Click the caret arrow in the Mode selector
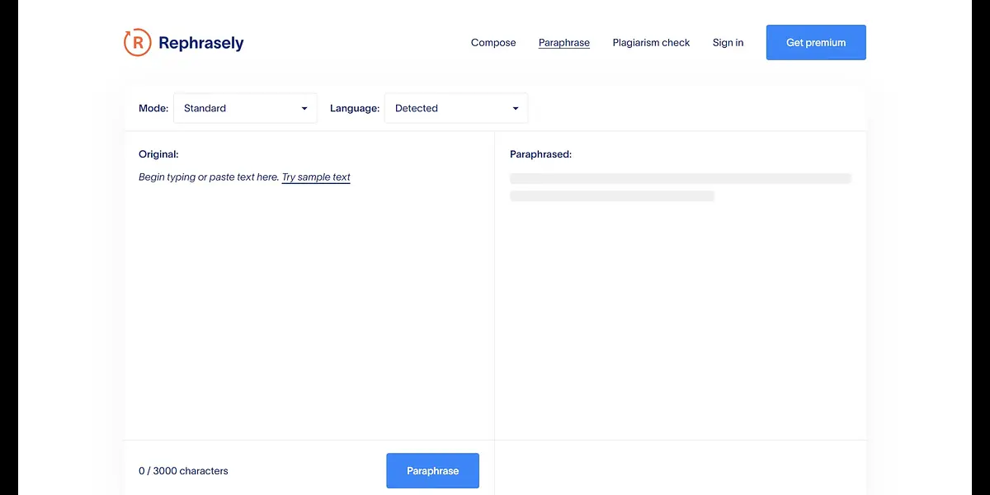 (x=304, y=109)
